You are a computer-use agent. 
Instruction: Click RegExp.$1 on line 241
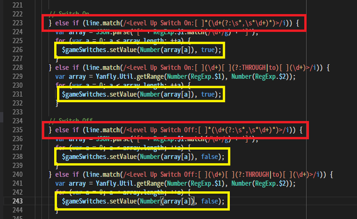pos(206,183)
